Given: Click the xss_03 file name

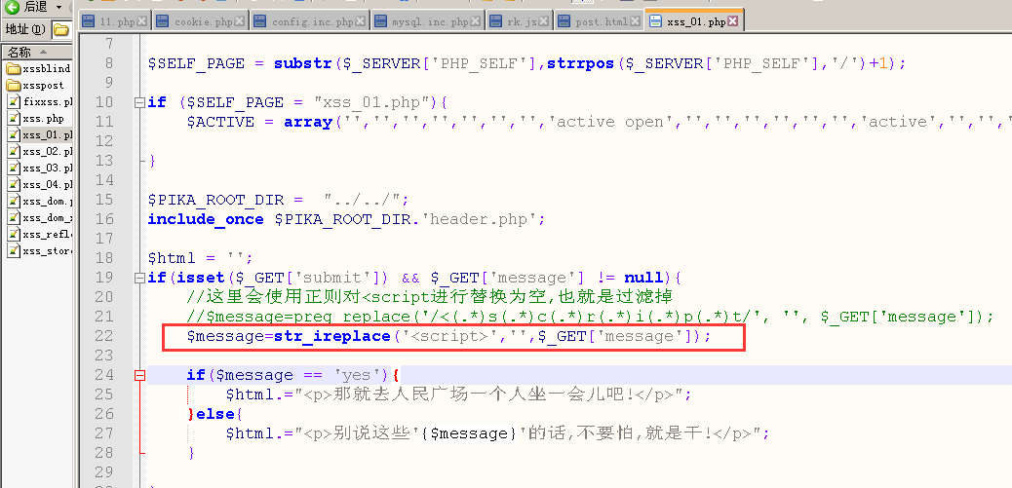Looking at the screenshot, I should 48,169.
